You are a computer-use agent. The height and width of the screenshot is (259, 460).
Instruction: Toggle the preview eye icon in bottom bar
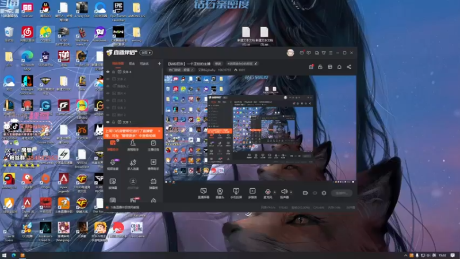coord(315,193)
